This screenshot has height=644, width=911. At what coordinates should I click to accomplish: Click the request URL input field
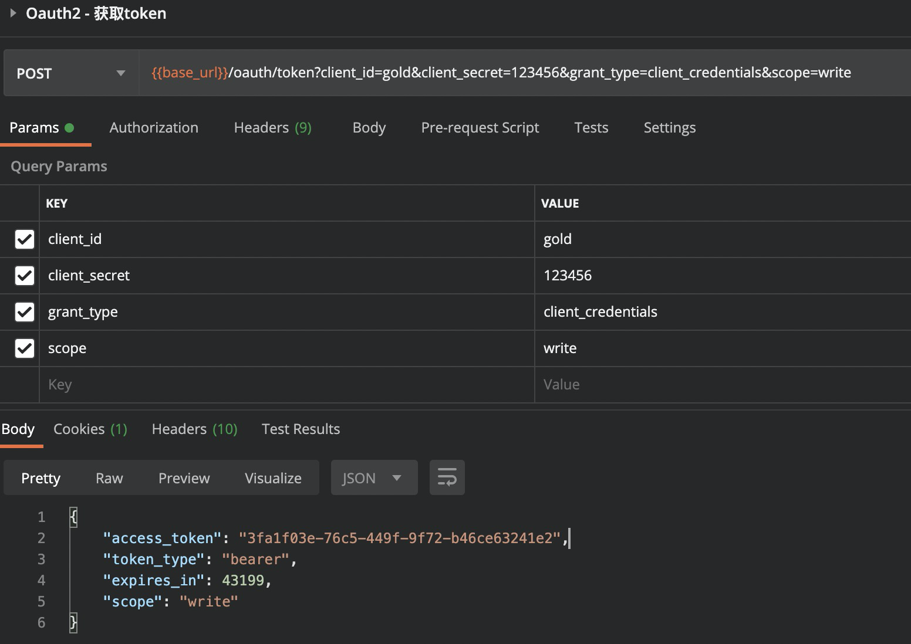coord(470,73)
